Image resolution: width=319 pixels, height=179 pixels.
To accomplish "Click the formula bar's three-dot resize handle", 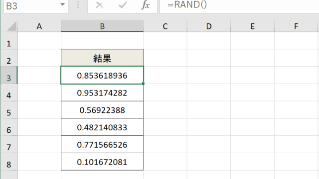I will (x=78, y=5).
